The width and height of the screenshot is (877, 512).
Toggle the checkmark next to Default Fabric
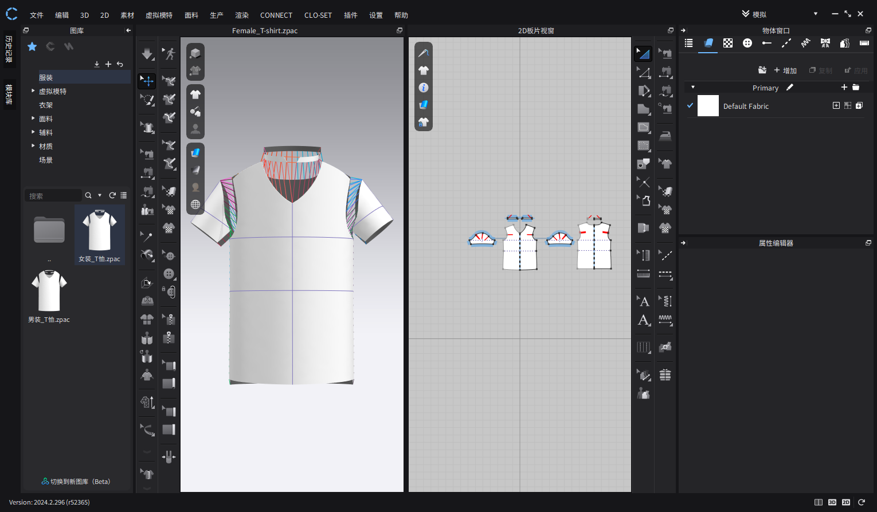coord(690,105)
